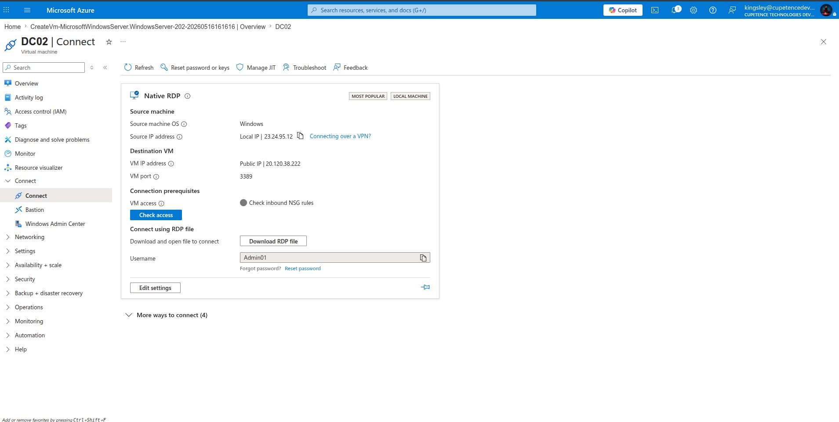
Task: Click Feedback in the toolbar
Action: [350, 68]
